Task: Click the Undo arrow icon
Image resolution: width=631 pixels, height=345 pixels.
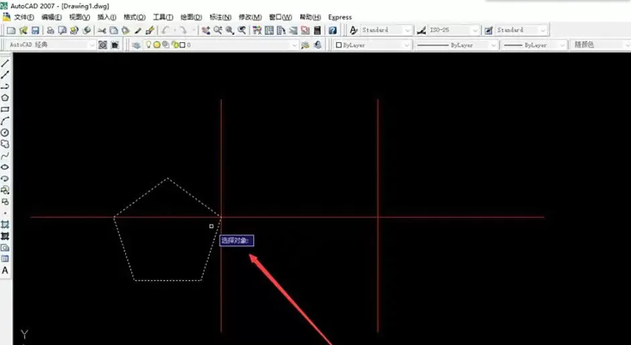Action: (x=165, y=30)
